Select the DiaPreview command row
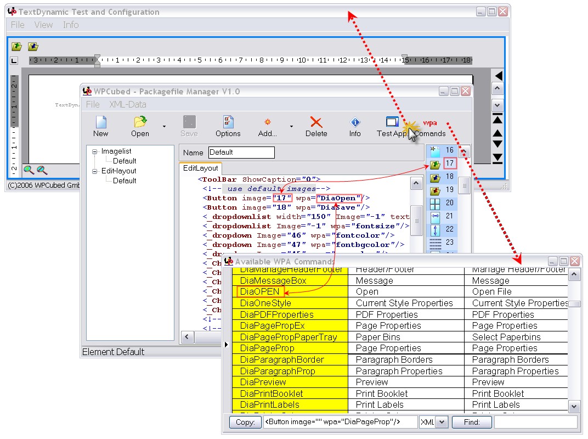The height and width of the screenshot is (439, 588). 290,382
